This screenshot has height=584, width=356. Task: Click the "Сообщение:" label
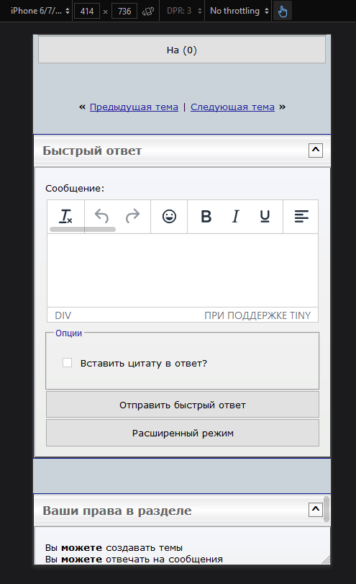(75, 189)
